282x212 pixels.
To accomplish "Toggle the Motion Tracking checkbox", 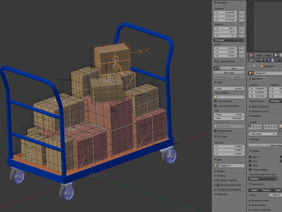I will (218, 180).
